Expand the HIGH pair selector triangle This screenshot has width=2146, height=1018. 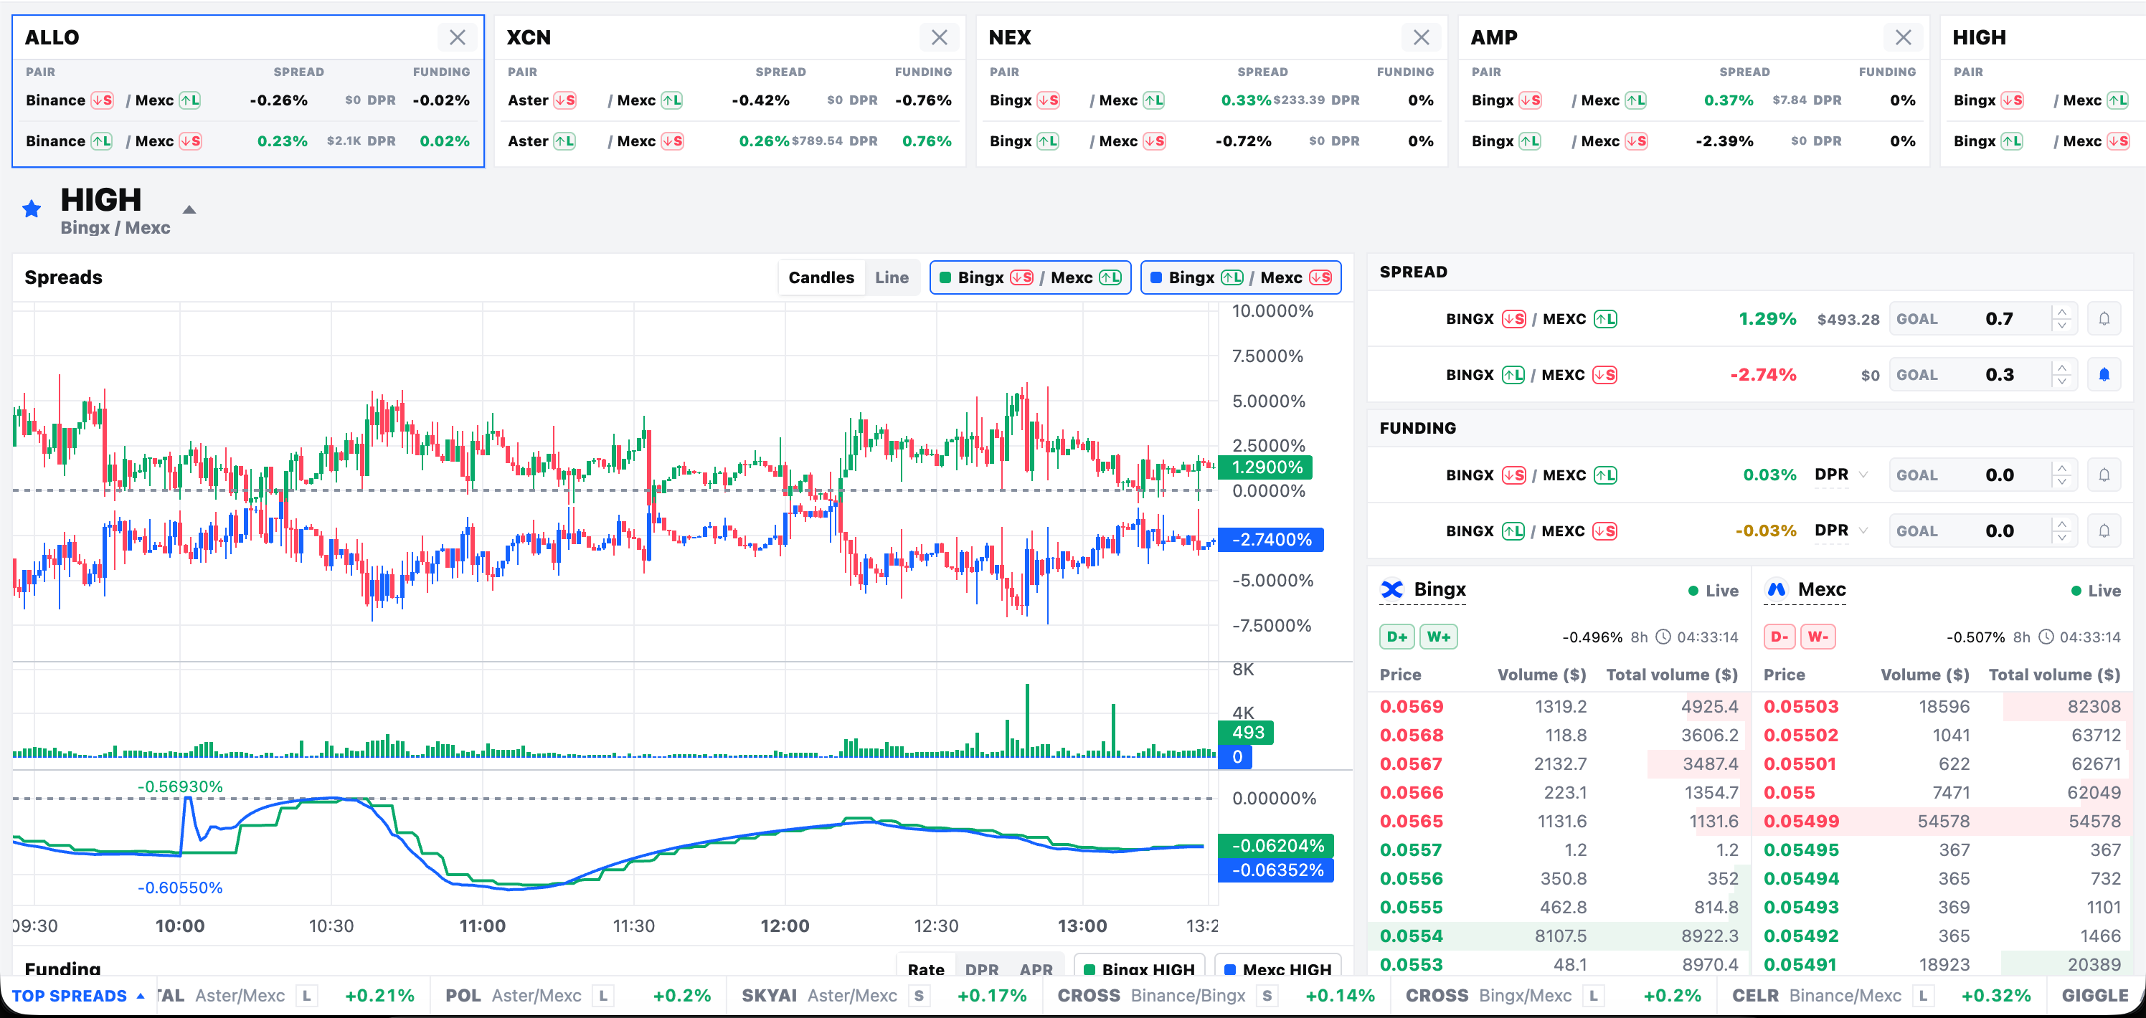pyautogui.click(x=189, y=210)
